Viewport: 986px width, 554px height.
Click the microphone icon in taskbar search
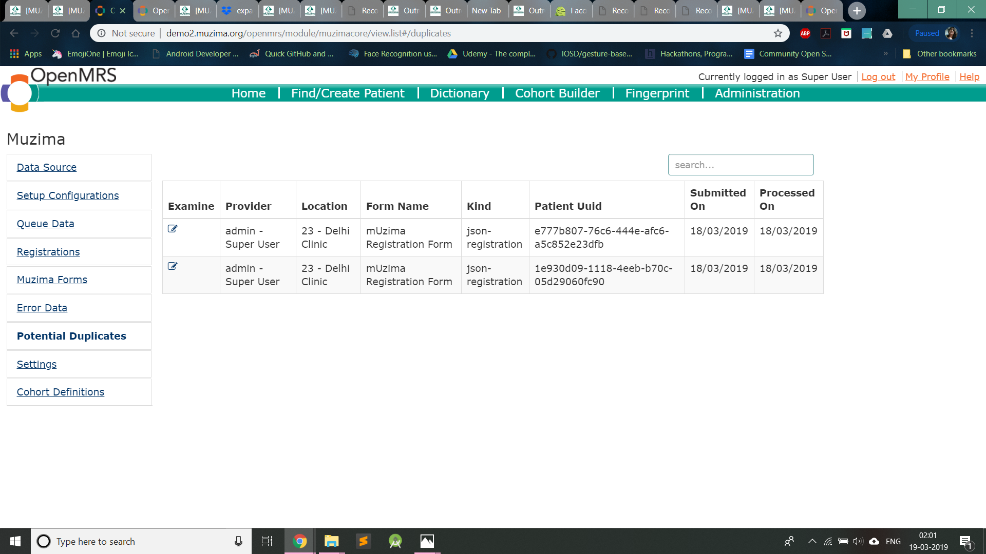pos(238,541)
